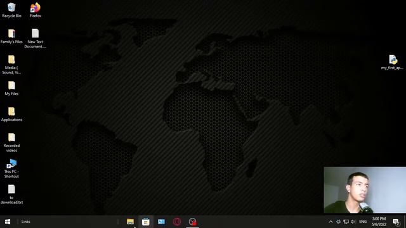This screenshot has height=228, width=406.
Task: Select the Media (Sound, Vi... folder
Action: (11, 65)
